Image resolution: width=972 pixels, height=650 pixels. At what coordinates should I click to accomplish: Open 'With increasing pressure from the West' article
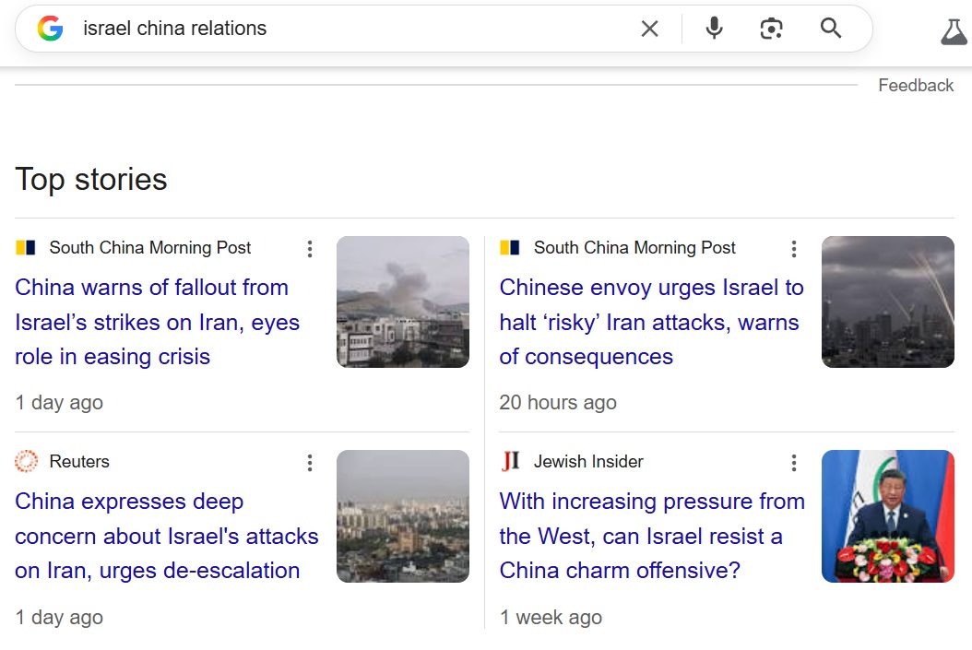coord(652,536)
